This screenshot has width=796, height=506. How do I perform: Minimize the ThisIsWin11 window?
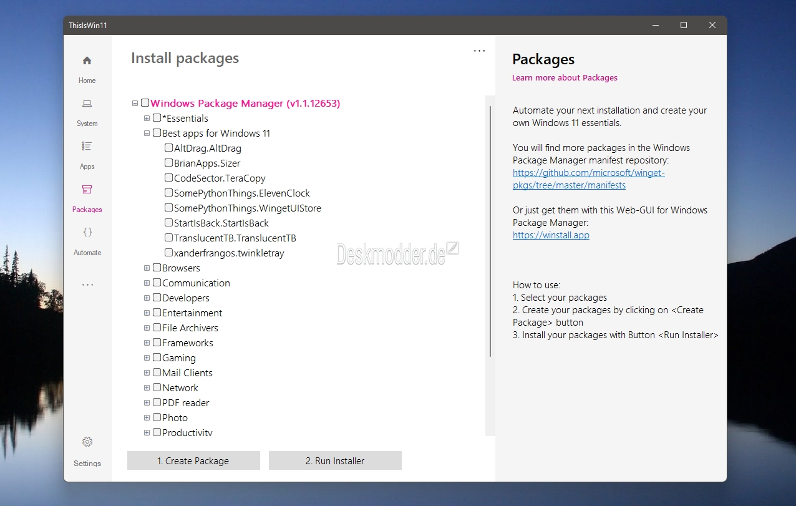point(655,25)
